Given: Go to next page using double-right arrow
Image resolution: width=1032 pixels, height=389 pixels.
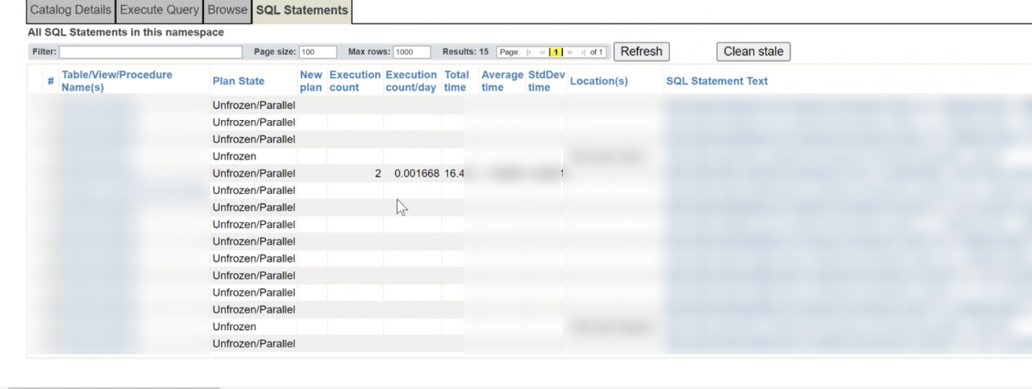Looking at the screenshot, I should coord(570,52).
